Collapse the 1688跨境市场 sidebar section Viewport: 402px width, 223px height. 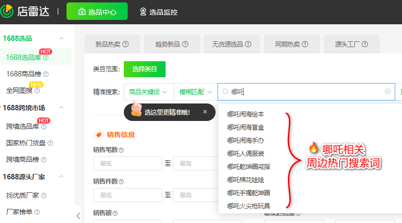pyautogui.click(x=61, y=108)
